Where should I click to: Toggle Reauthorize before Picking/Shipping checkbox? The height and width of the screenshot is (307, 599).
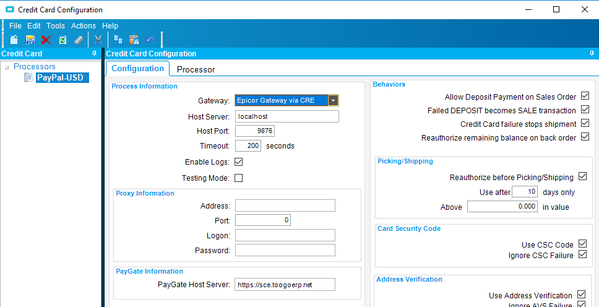[x=582, y=176]
